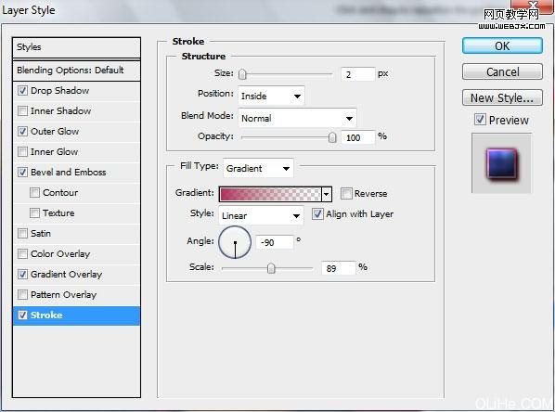Toggle the Preview checkbox
This screenshot has width=555, height=412.
coord(480,120)
